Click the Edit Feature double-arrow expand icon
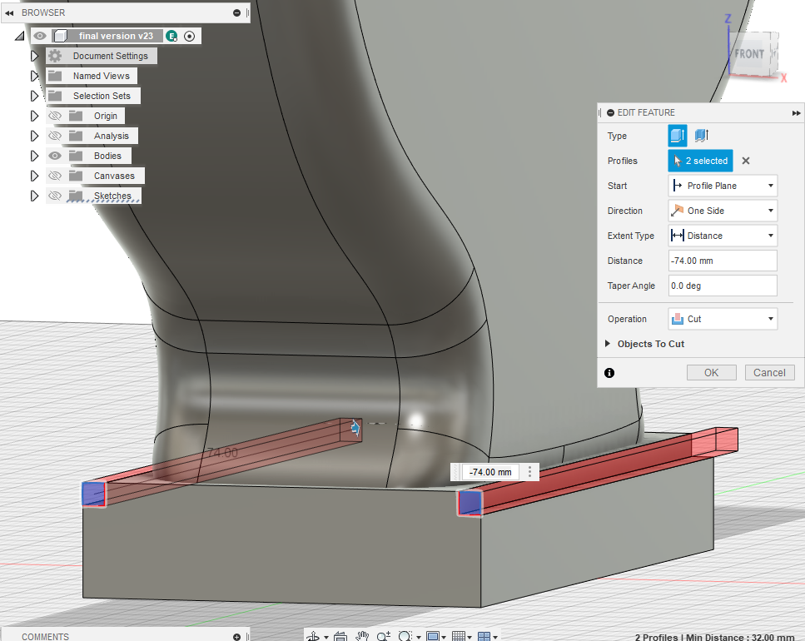This screenshot has height=641, width=805. click(797, 113)
